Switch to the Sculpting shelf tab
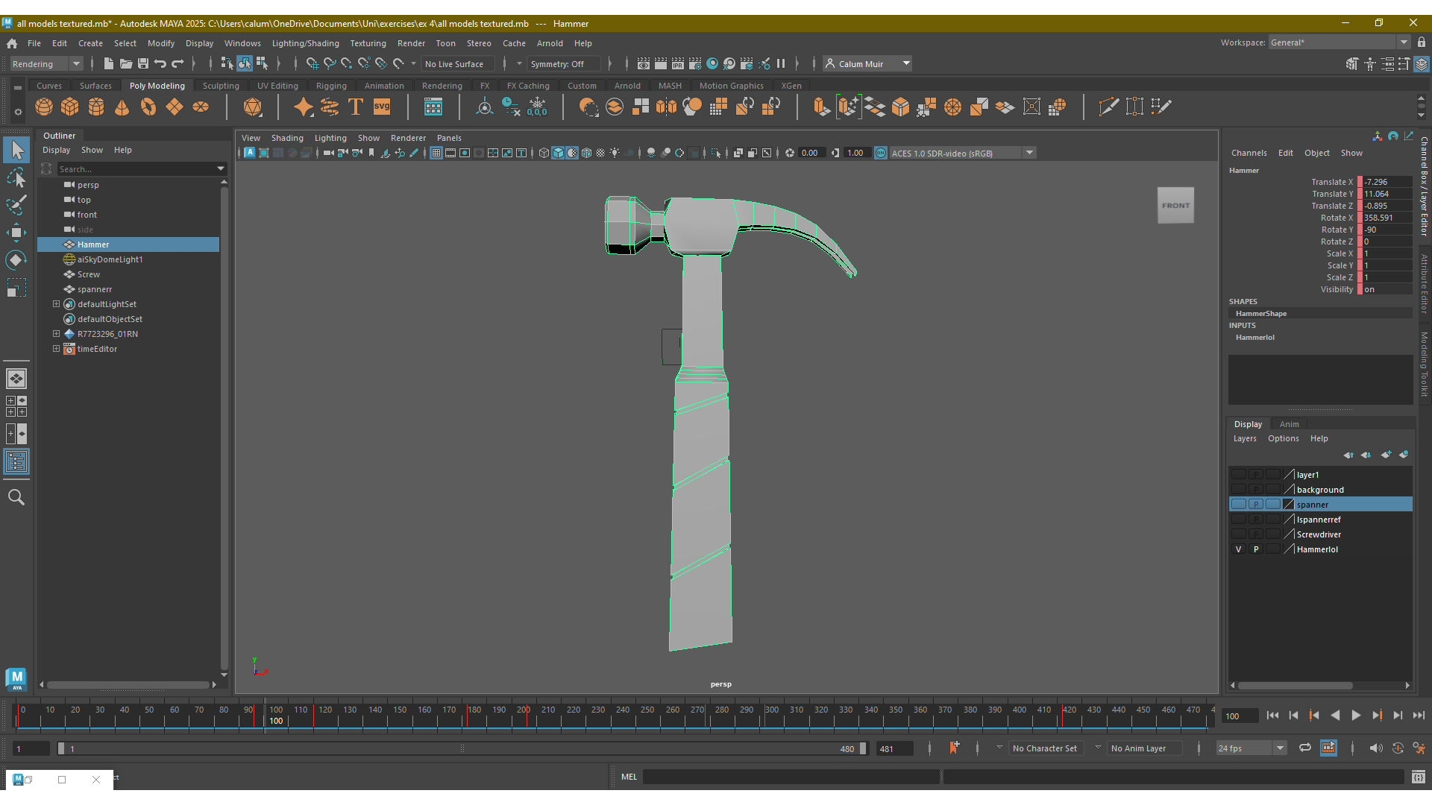 pos(221,86)
